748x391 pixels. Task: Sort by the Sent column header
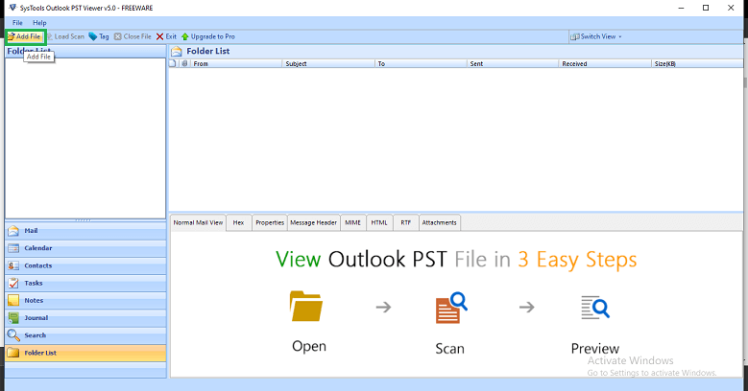(x=513, y=64)
